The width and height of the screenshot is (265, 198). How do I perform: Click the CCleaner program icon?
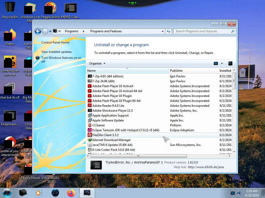(x=90, y=125)
